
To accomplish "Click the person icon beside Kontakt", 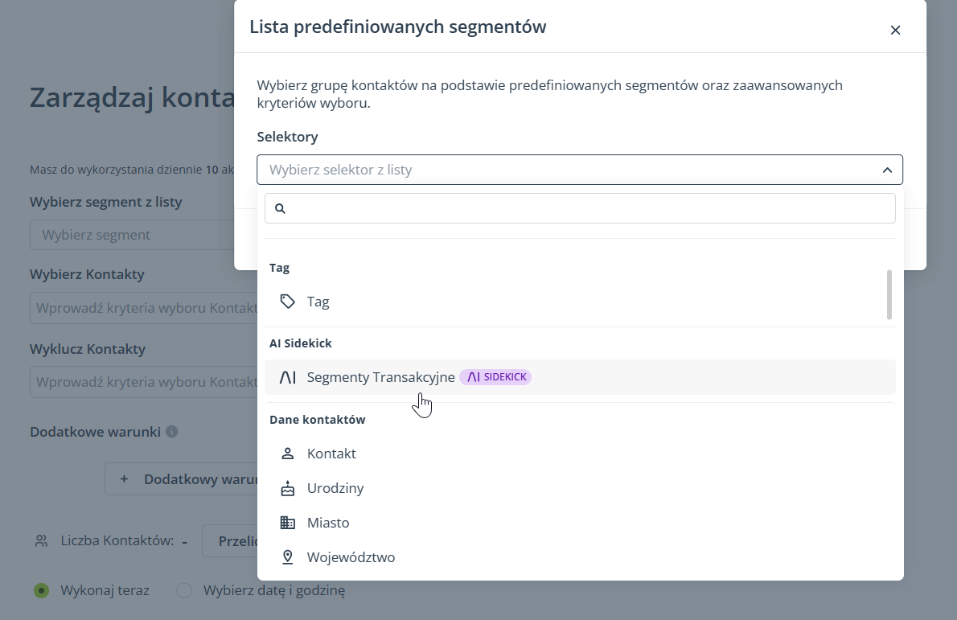I will click(x=287, y=454).
